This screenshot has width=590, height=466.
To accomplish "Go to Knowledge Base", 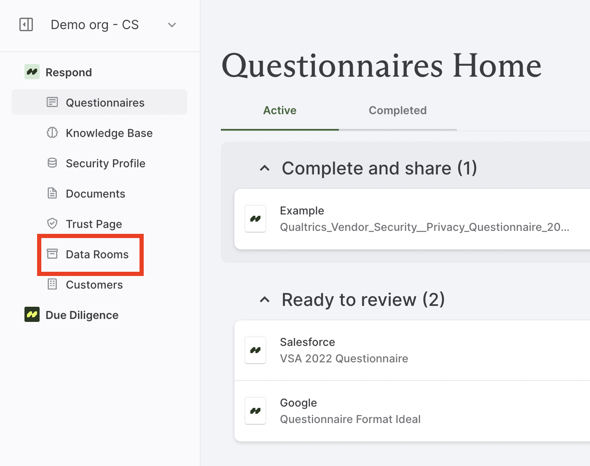I will [109, 133].
